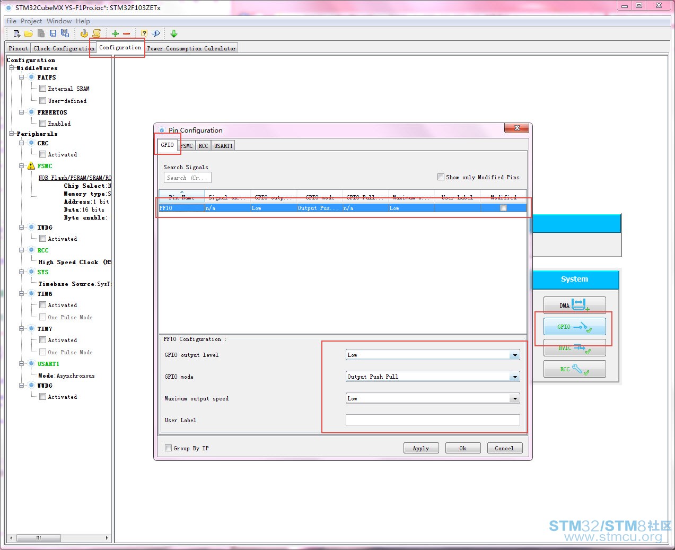Click the Generate Report scroll icon
The height and width of the screenshot is (550, 675).
tap(97, 33)
